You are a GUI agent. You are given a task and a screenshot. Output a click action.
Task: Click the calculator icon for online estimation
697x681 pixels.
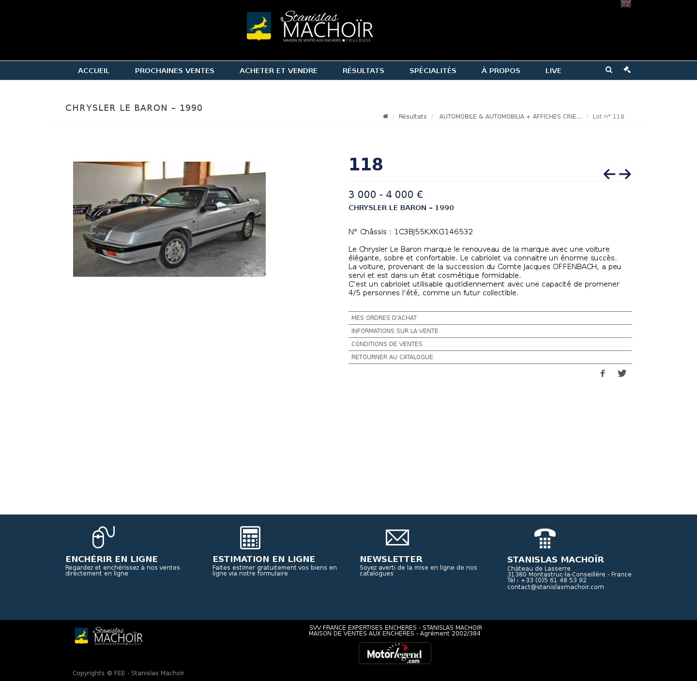[250, 537]
